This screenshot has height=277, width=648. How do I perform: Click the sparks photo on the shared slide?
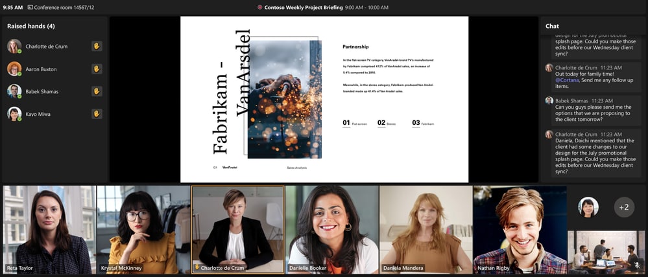pyautogui.click(x=284, y=99)
